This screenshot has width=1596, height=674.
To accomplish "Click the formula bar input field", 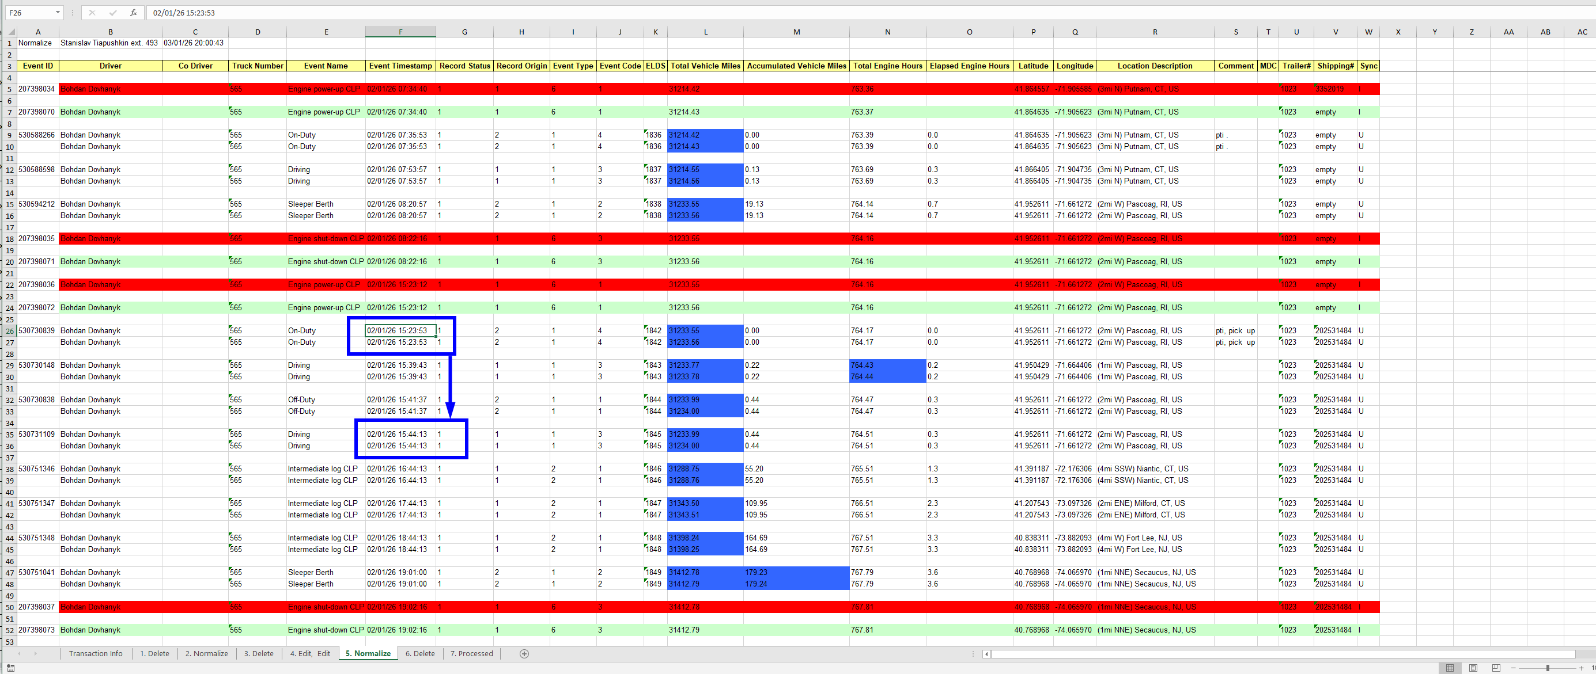I will pos(867,13).
